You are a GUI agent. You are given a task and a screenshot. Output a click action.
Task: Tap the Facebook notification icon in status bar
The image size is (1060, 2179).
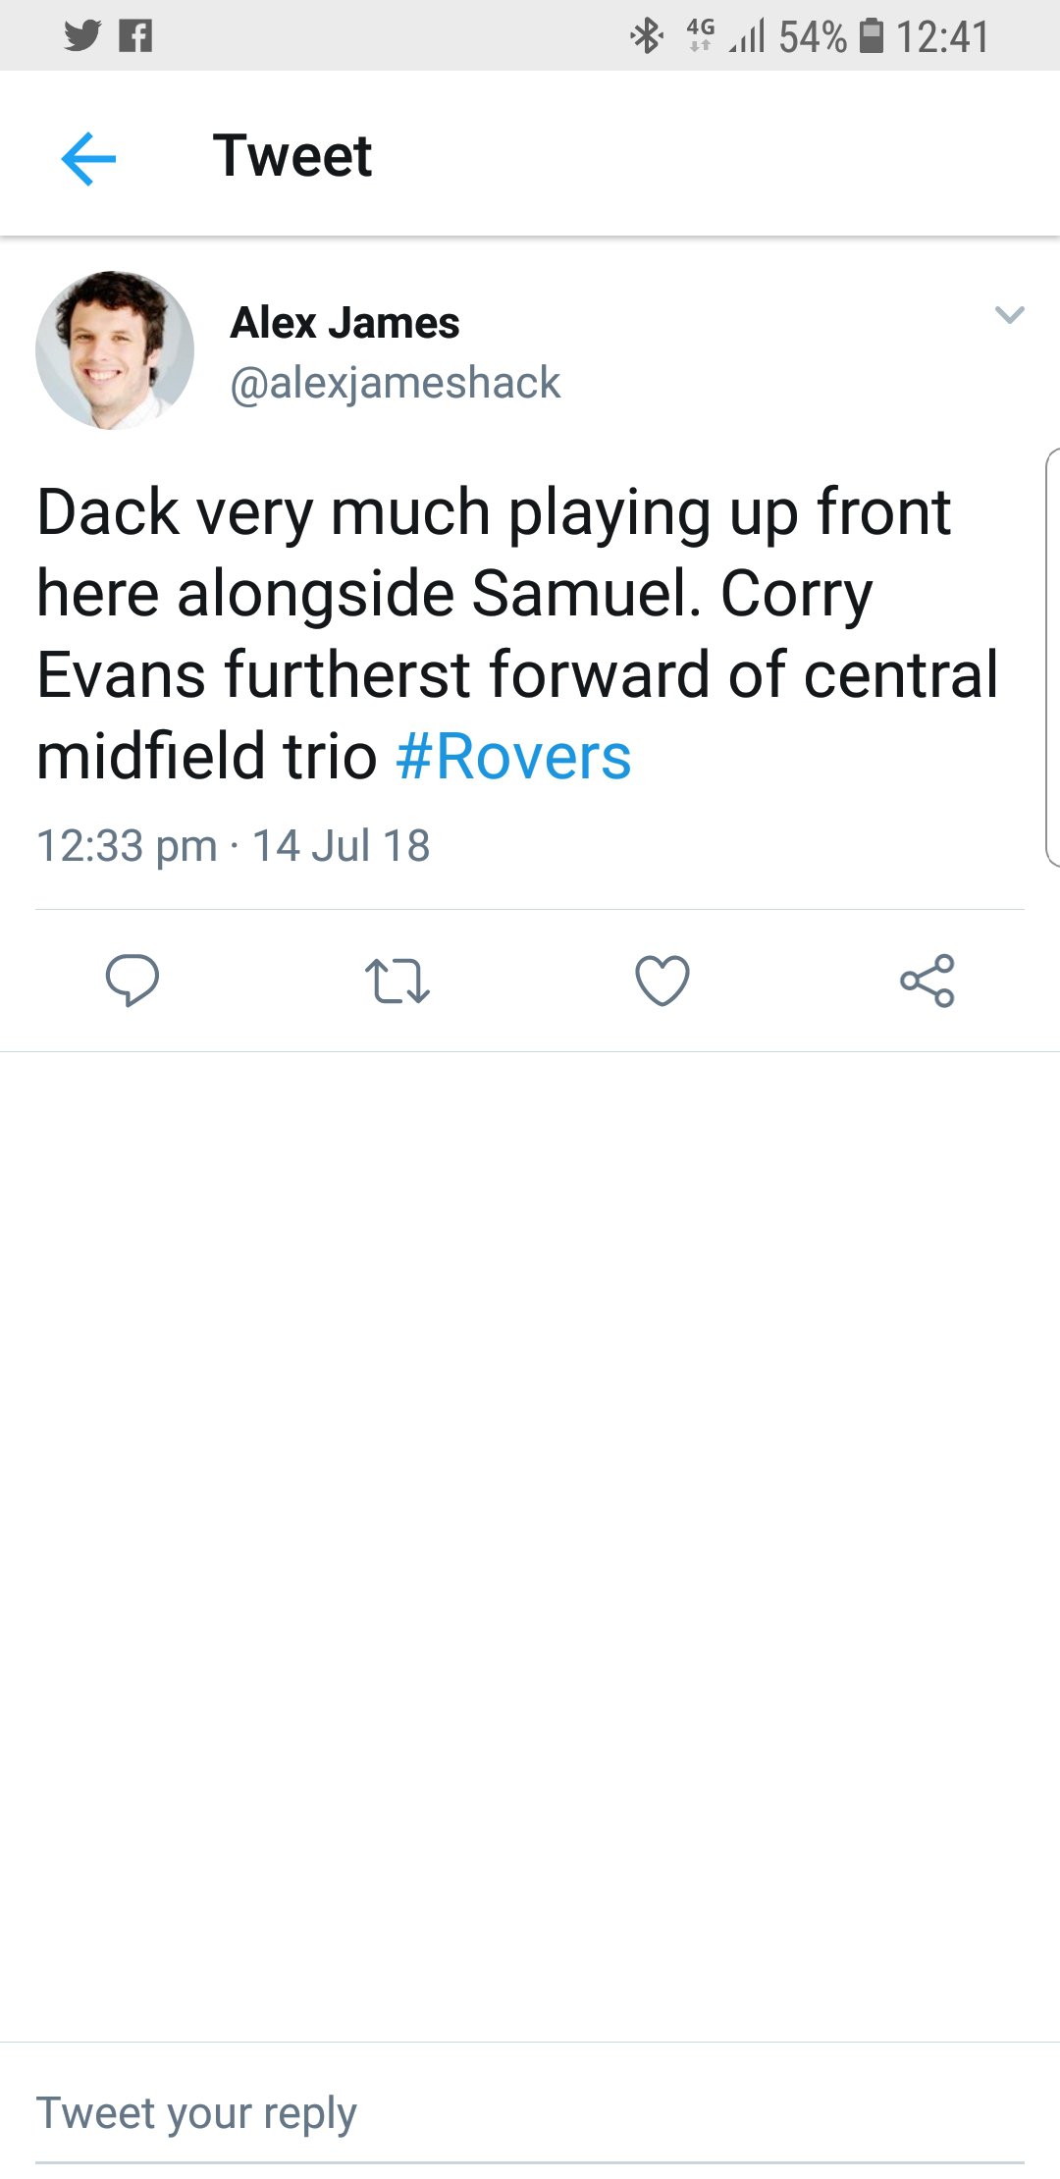[135, 36]
